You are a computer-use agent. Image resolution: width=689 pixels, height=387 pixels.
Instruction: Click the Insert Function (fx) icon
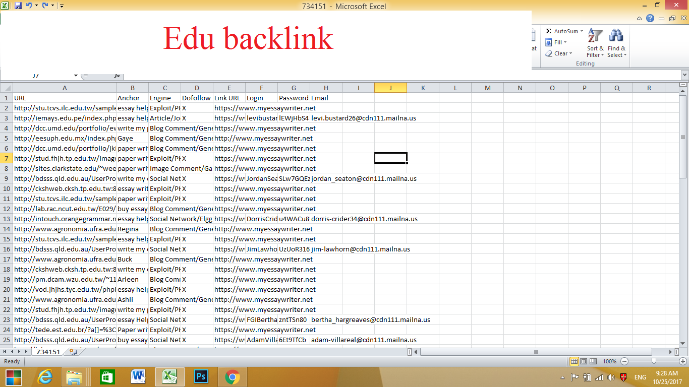point(118,76)
